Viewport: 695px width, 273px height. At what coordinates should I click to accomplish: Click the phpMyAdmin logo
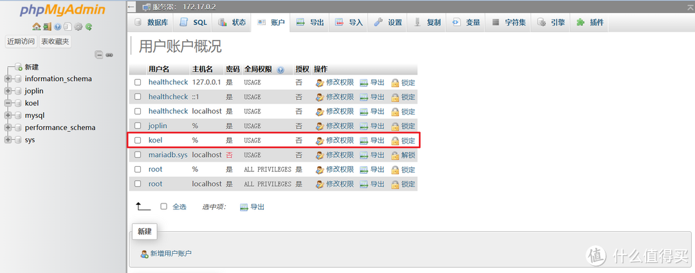pos(62,11)
